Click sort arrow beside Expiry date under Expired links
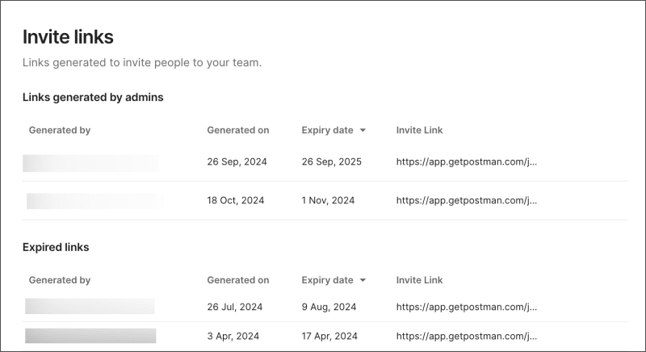Screen dimensions: 646x352 click(363, 281)
